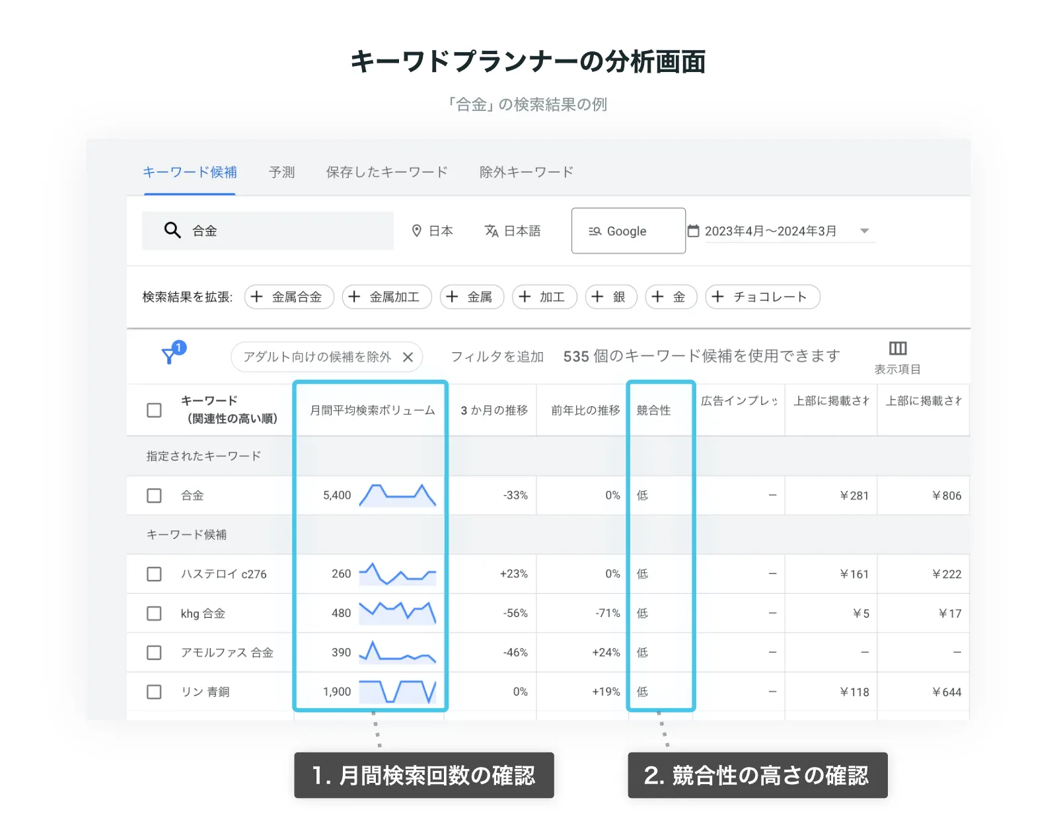Check the 合金 keyword row checkbox
The height and width of the screenshot is (835, 1057).
point(154,495)
